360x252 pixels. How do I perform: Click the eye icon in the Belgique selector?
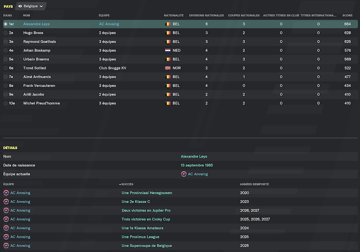pyautogui.click(x=20, y=6)
